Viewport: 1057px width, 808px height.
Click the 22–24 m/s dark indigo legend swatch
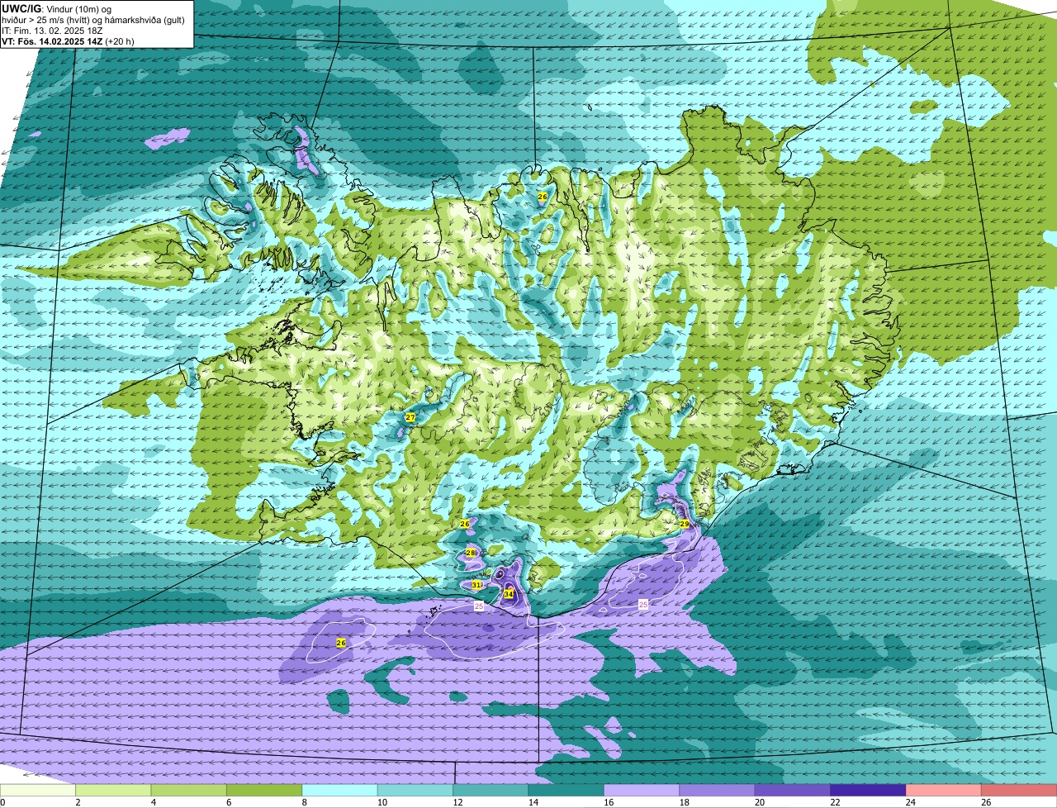tap(868, 791)
